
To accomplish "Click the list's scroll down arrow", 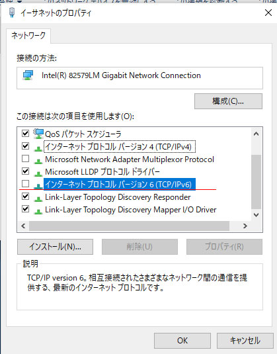I will click(x=256, y=214).
